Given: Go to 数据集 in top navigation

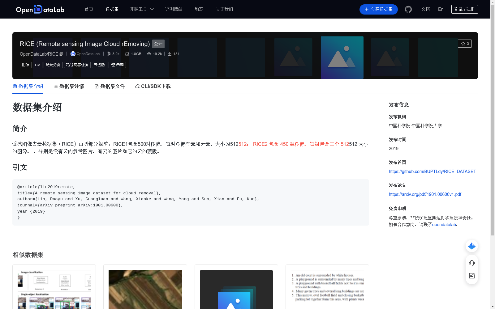Looking at the screenshot, I should 112,9.
